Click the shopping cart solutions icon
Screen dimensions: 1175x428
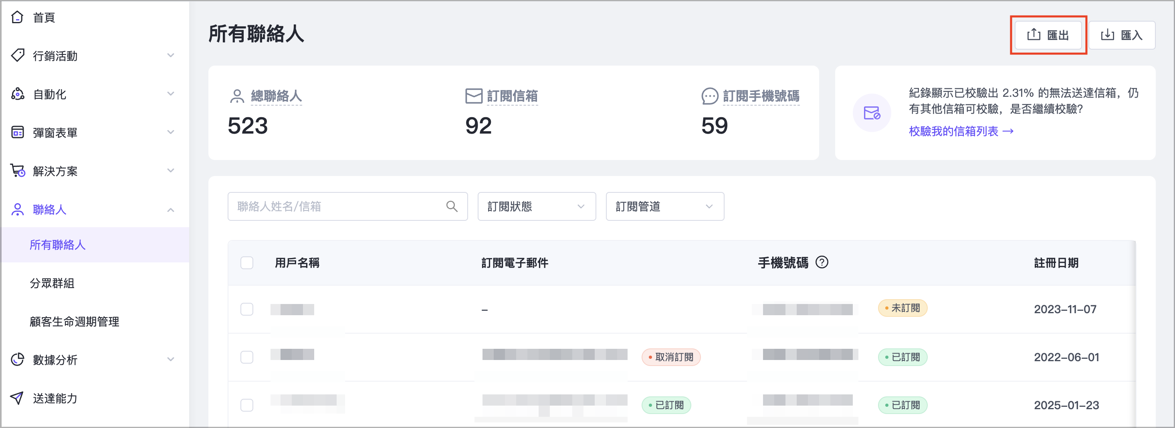pos(17,171)
